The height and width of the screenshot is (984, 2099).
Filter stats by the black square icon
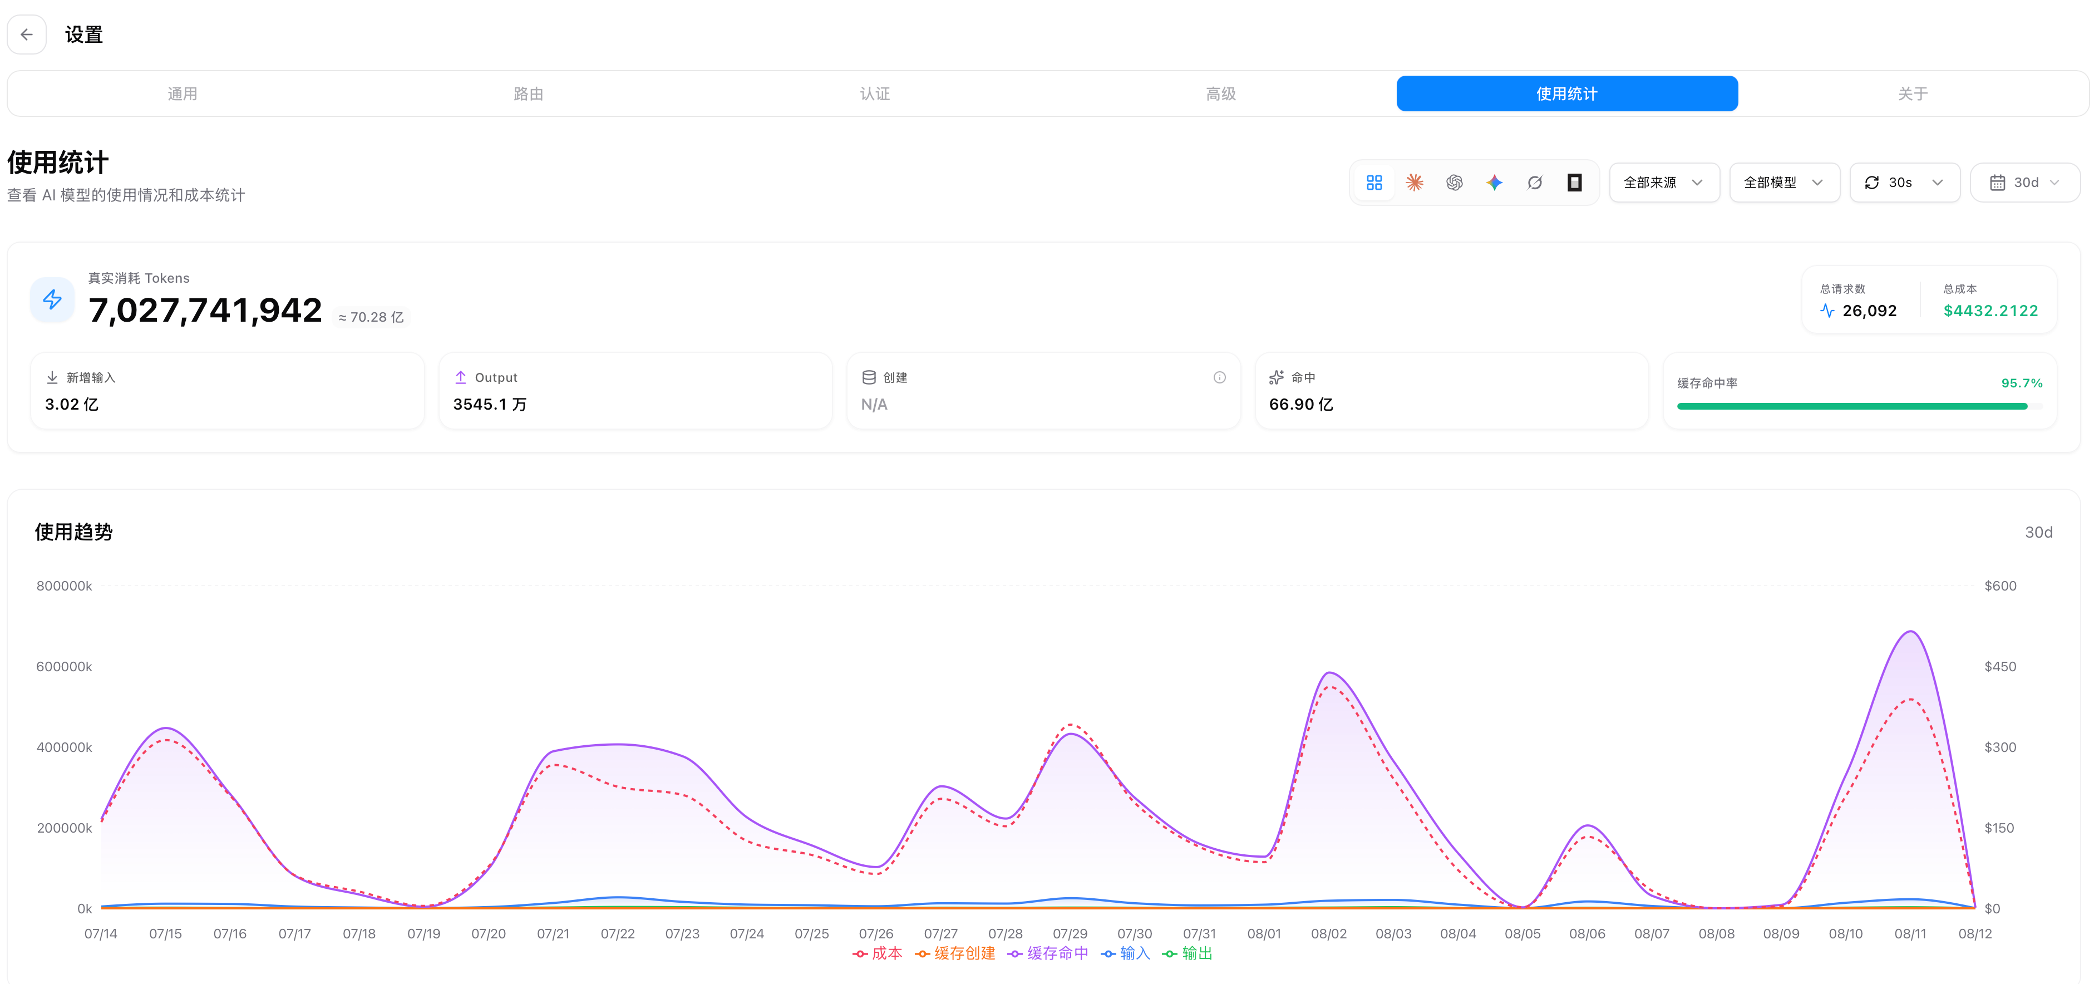[1574, 183]
